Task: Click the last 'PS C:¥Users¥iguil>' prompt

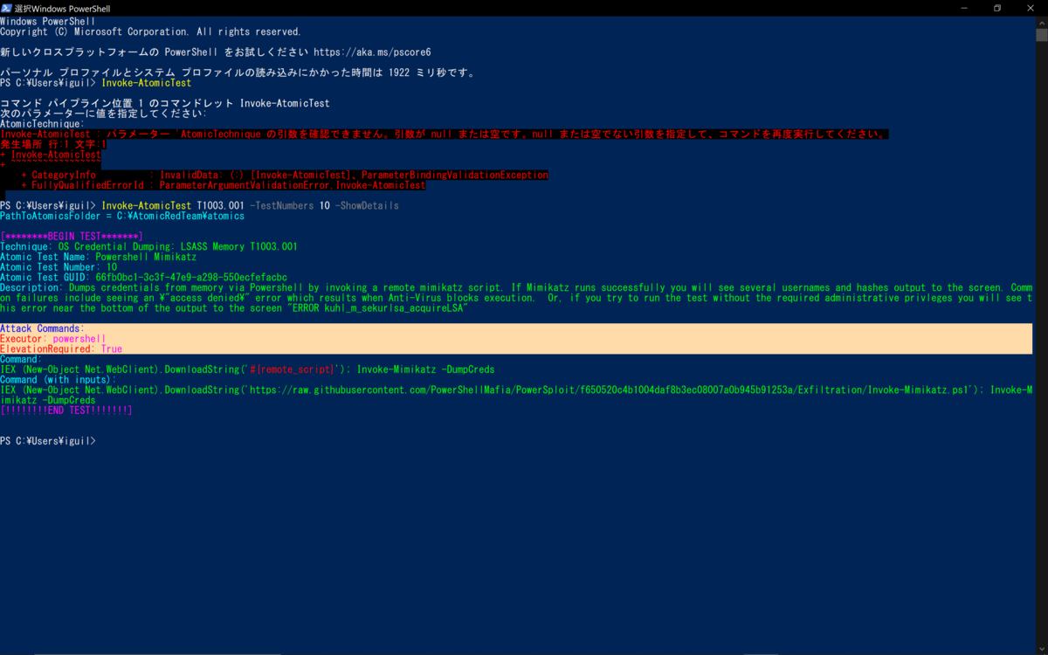Action: (x=48, y=442)
